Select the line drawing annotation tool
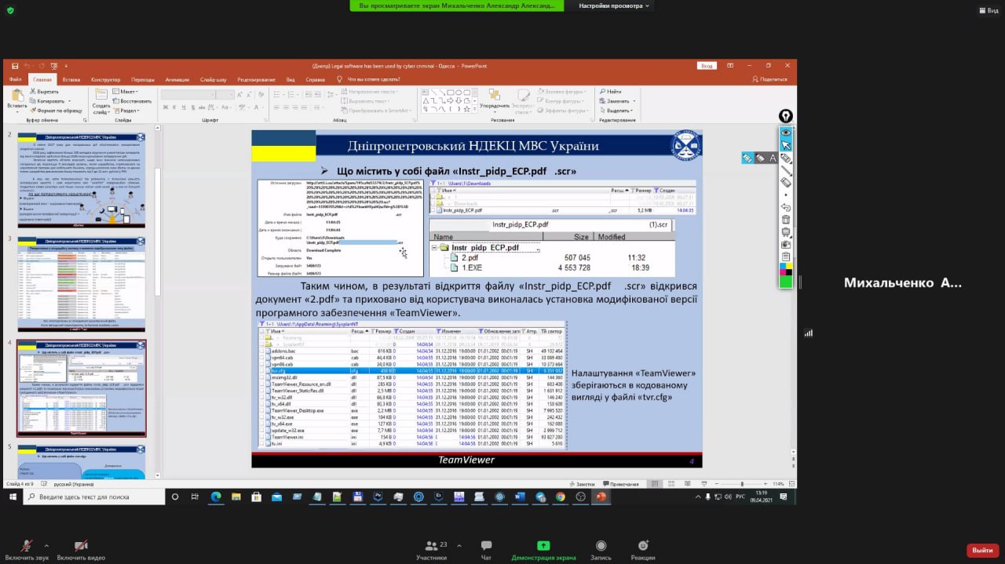This screenshot has width=1005, height=564. [x=786, y=170]
